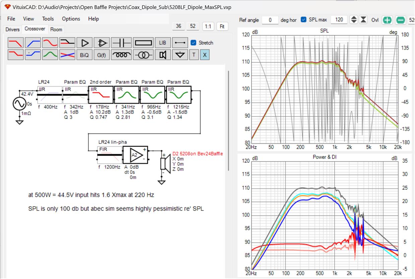Viewport: 415px width, 279px height.
Task: Click the 52 zoom button
Action: point(193,26)
